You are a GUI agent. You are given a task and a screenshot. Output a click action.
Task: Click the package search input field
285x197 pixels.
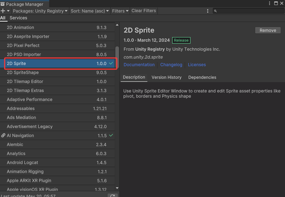click(x=249, y=11)
